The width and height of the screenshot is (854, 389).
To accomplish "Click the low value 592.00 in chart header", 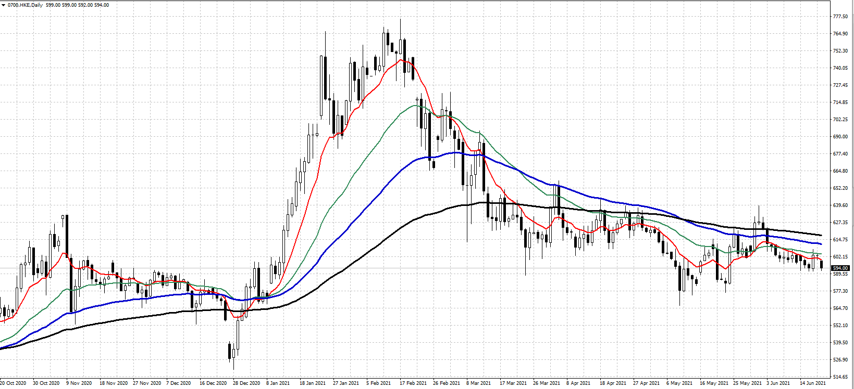I will tap(86, 5).
